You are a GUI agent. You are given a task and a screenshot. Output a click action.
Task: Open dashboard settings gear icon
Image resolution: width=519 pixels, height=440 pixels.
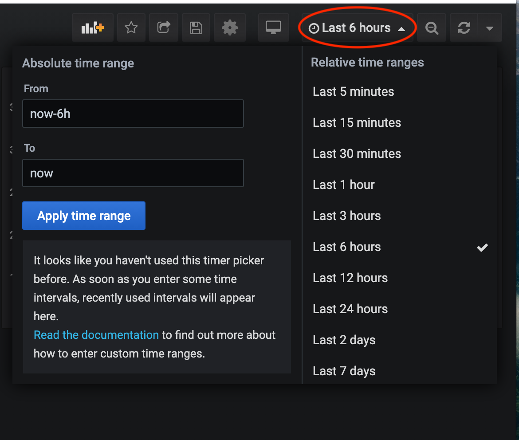[229, 28]
